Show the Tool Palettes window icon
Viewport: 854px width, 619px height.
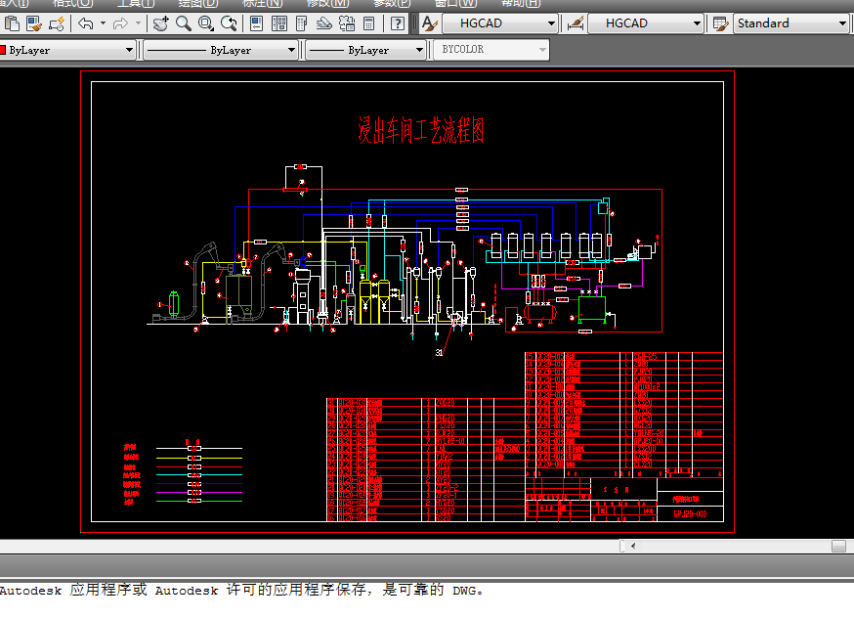[x=301, y=23]
